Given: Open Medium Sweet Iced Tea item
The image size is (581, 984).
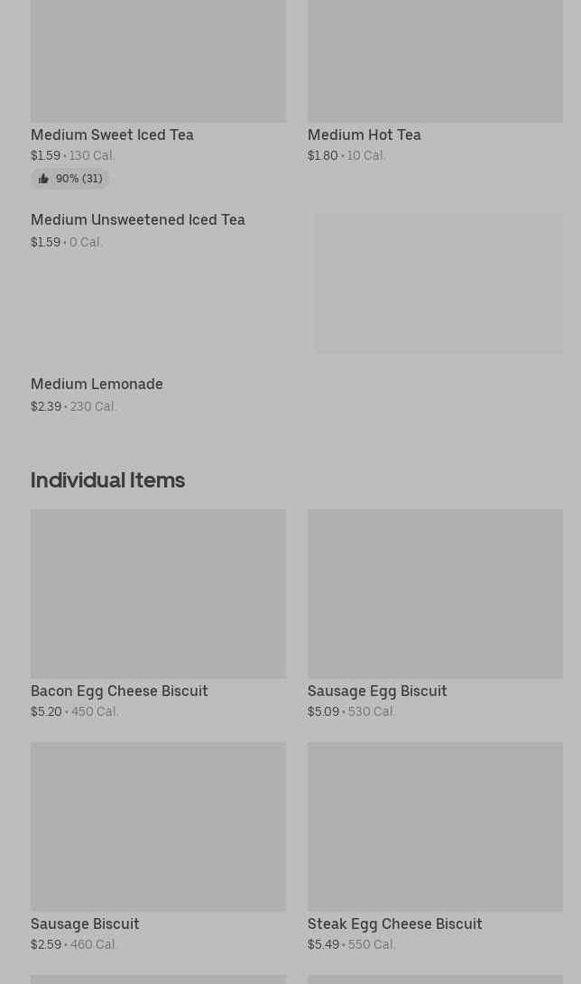Looking at the screenshot, I should [112, 135].
